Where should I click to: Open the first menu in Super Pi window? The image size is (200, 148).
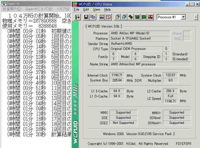click(12, 9)
